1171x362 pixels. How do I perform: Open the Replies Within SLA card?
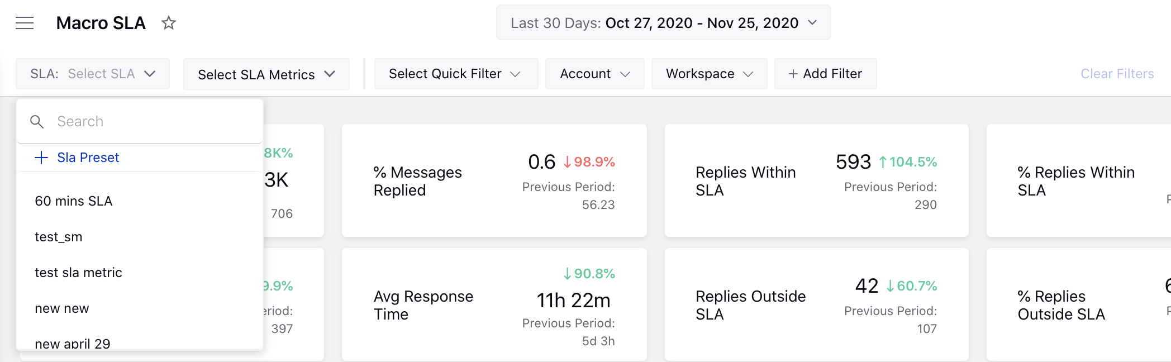[817, 180]
